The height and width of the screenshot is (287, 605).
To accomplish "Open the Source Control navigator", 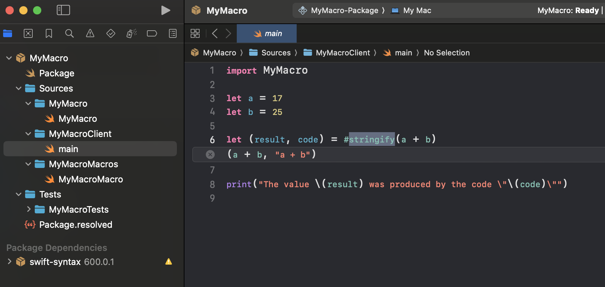I will 28,33.
